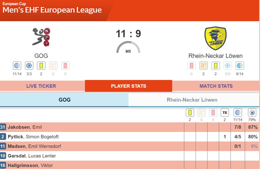Click the red card column header icon
This screenshot has width=261, height=169.
pos(213,113)
